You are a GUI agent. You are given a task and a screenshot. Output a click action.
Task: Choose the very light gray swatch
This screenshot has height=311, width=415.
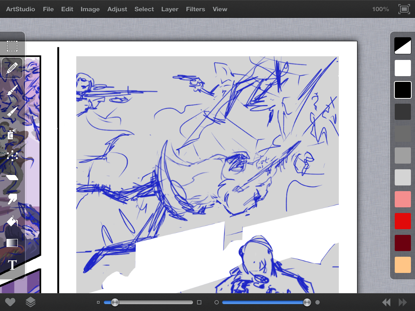point(402,177)
